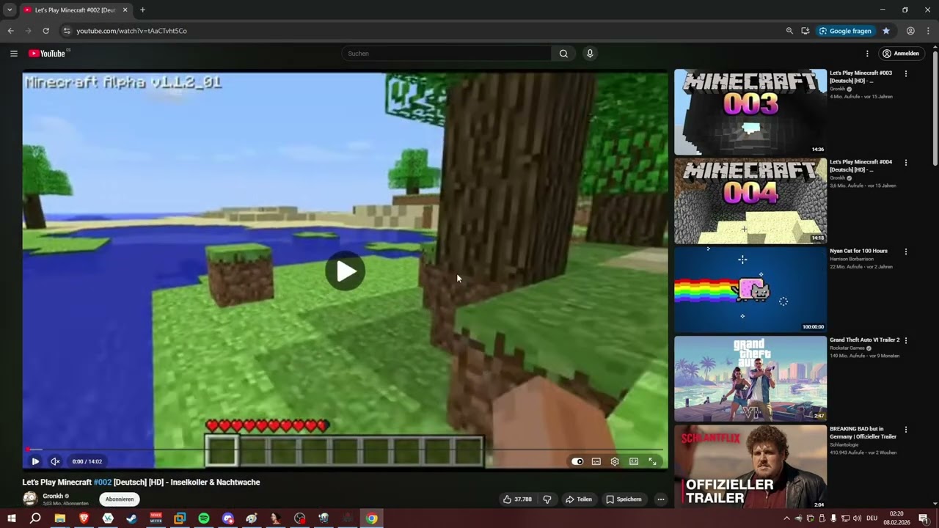Image resolution: width=939 pixels, height=528 pixels.
Task: Bookmark this page with the star
Action: [x=886, y=31]
